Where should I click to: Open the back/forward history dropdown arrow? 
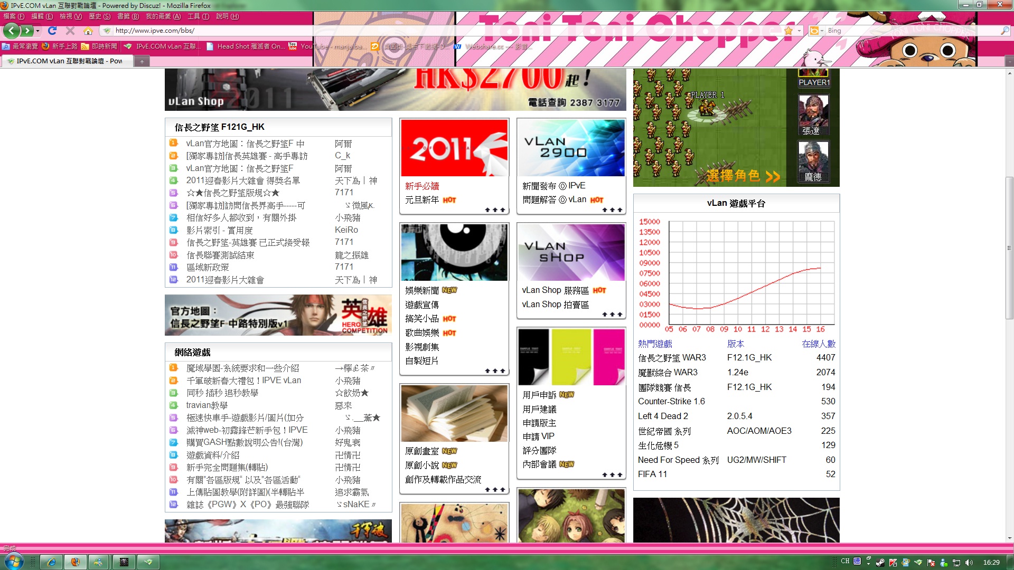(37, 31)
